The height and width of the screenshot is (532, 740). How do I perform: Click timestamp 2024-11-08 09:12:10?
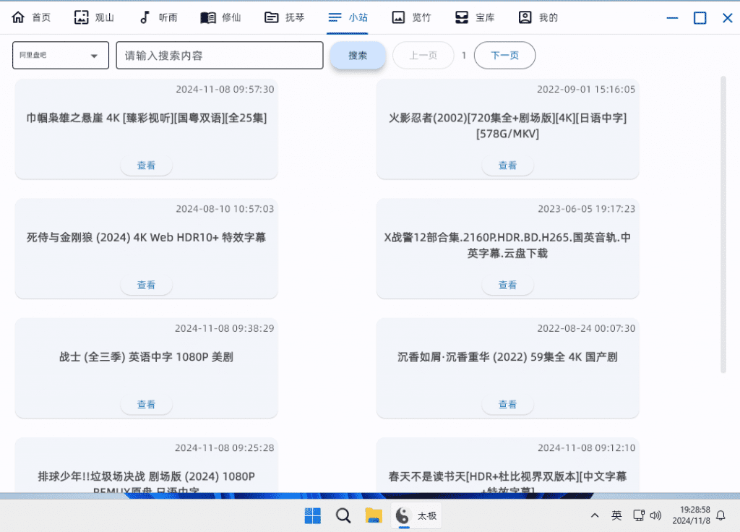pyautogui.click(x=587, y=447)
